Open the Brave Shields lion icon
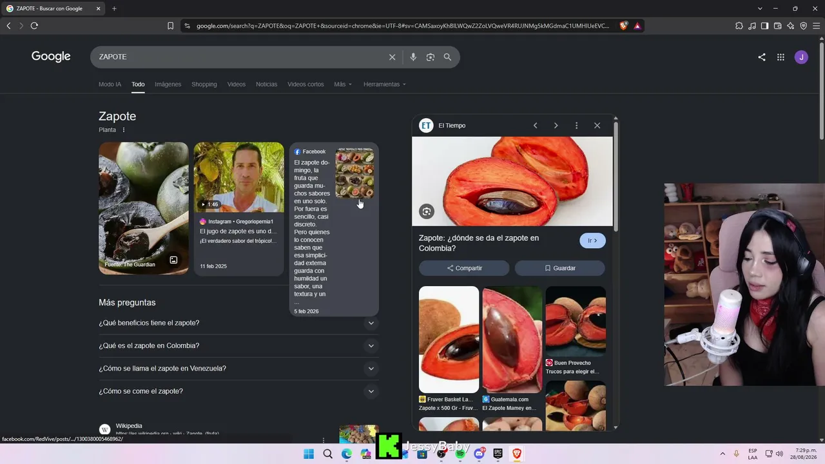The height and width of the screenshot is (464, 825). tap(623, 26)
